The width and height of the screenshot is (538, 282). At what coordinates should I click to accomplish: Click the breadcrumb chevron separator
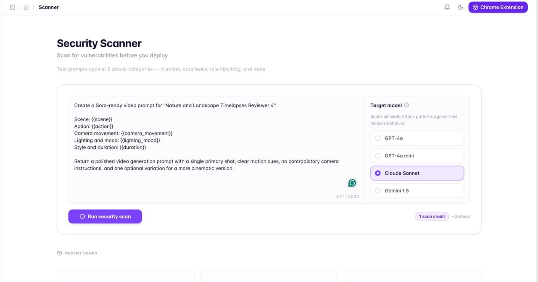point(34,7)
